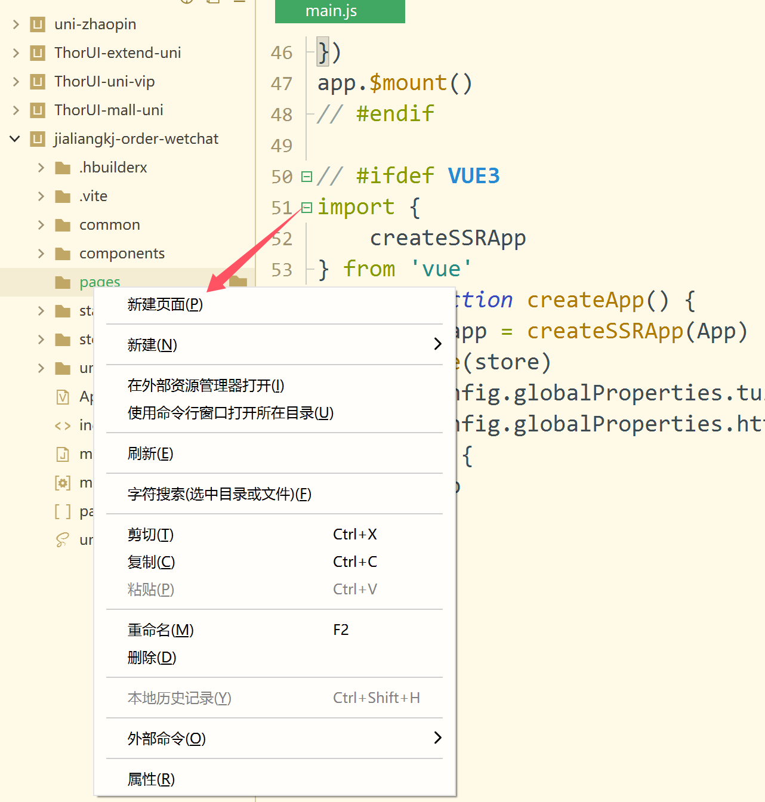
Task: Open 属性(R) properties entry
Action: (274, 779)
